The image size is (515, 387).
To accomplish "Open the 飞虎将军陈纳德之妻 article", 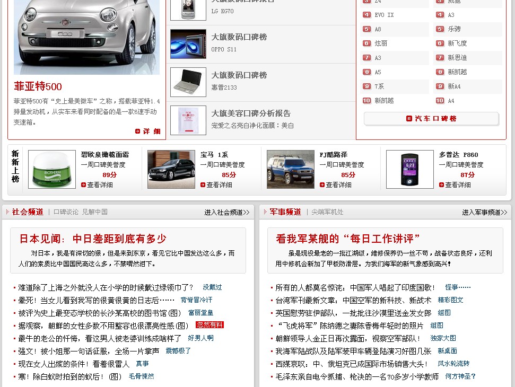I will pyautogui.click(x=350, y=326).
